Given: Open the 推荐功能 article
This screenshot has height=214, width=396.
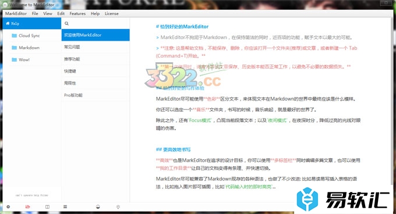Looking at the screenshot, I should [x=96, y=59].
